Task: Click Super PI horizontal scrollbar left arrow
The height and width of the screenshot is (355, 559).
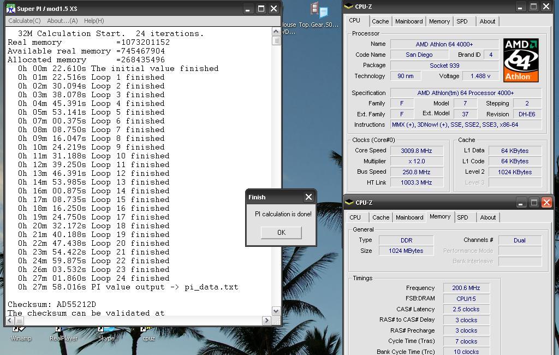Action: [10, 321]
